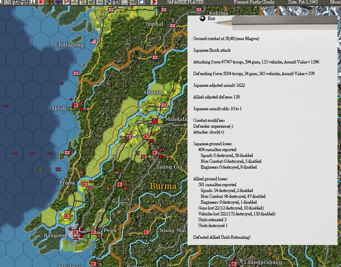Viewport: 341px width, 267px height.
Task: Click '404 casualties reported' line
Action: tap(217, 150)
